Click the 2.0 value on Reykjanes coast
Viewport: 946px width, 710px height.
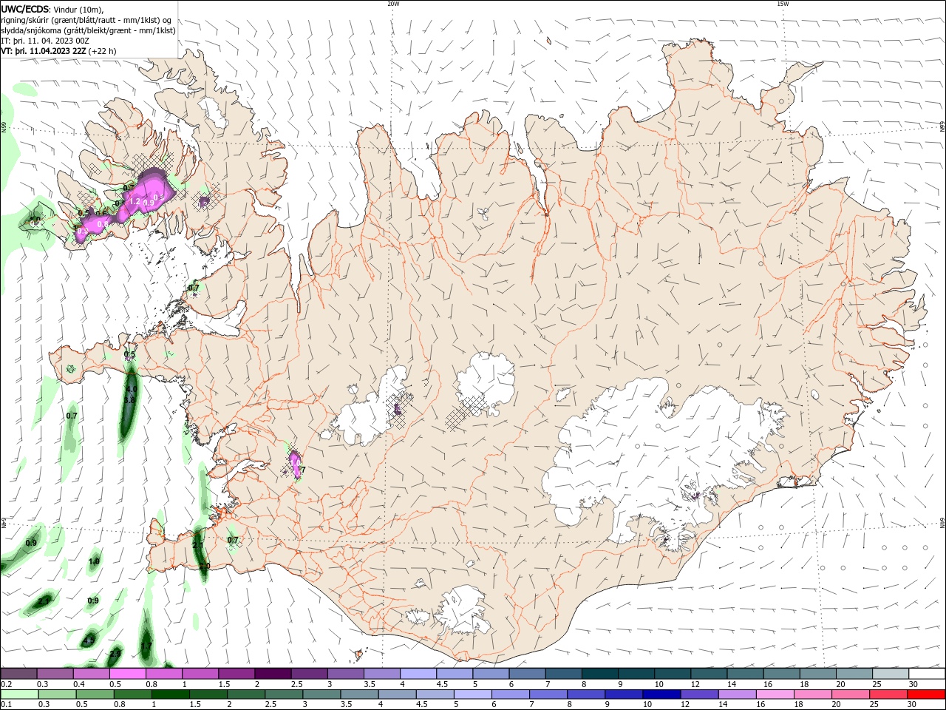point(205,566)
